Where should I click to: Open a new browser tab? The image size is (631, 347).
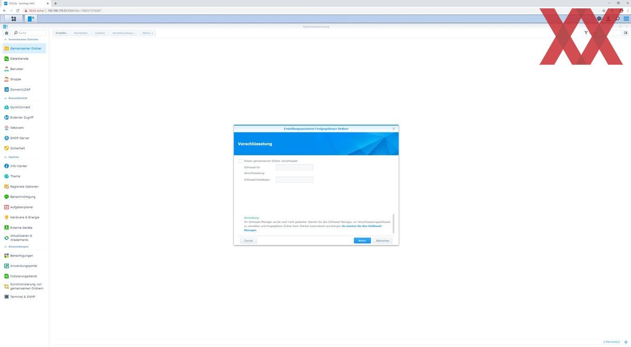(x=55, y=3)
